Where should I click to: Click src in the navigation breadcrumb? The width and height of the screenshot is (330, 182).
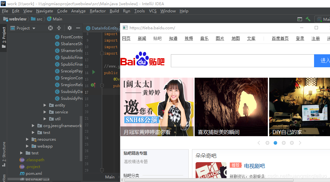tap(39, 19)
